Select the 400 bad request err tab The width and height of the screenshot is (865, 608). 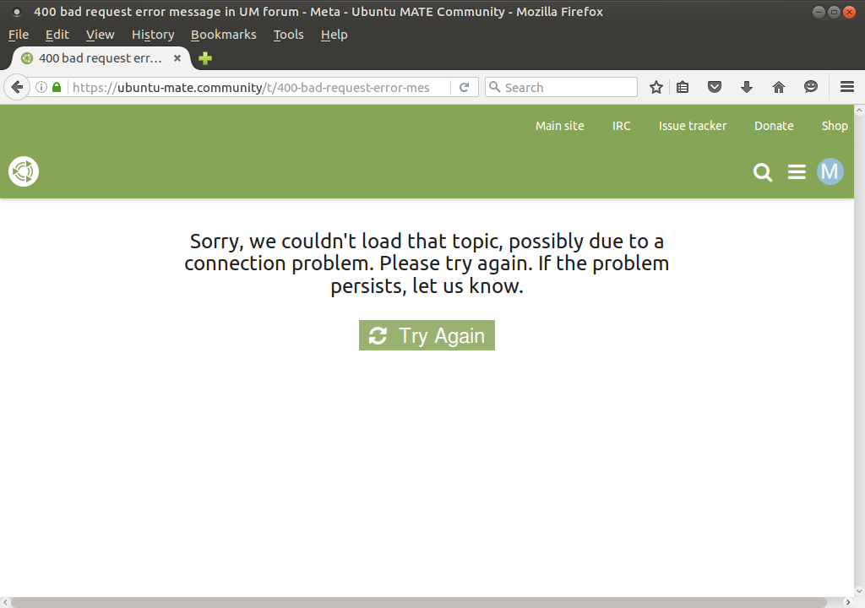pos(101,58)
